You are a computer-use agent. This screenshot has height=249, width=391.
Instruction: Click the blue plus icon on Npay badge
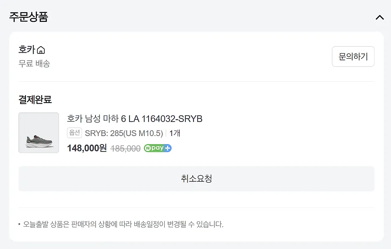pos(168,148)
